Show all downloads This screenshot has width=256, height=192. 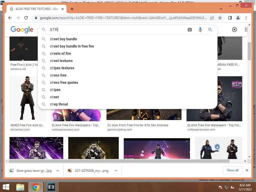(x=233, y=170)
